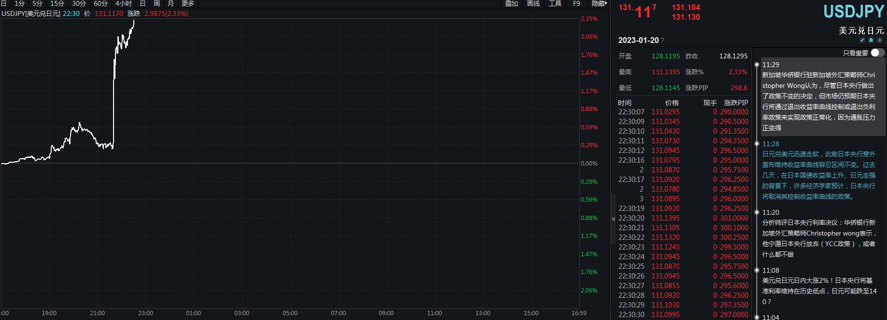Screen dimensions: 887x320
Task: Click the pencil edit icon under USDJPY
Action: pos(862,40)
